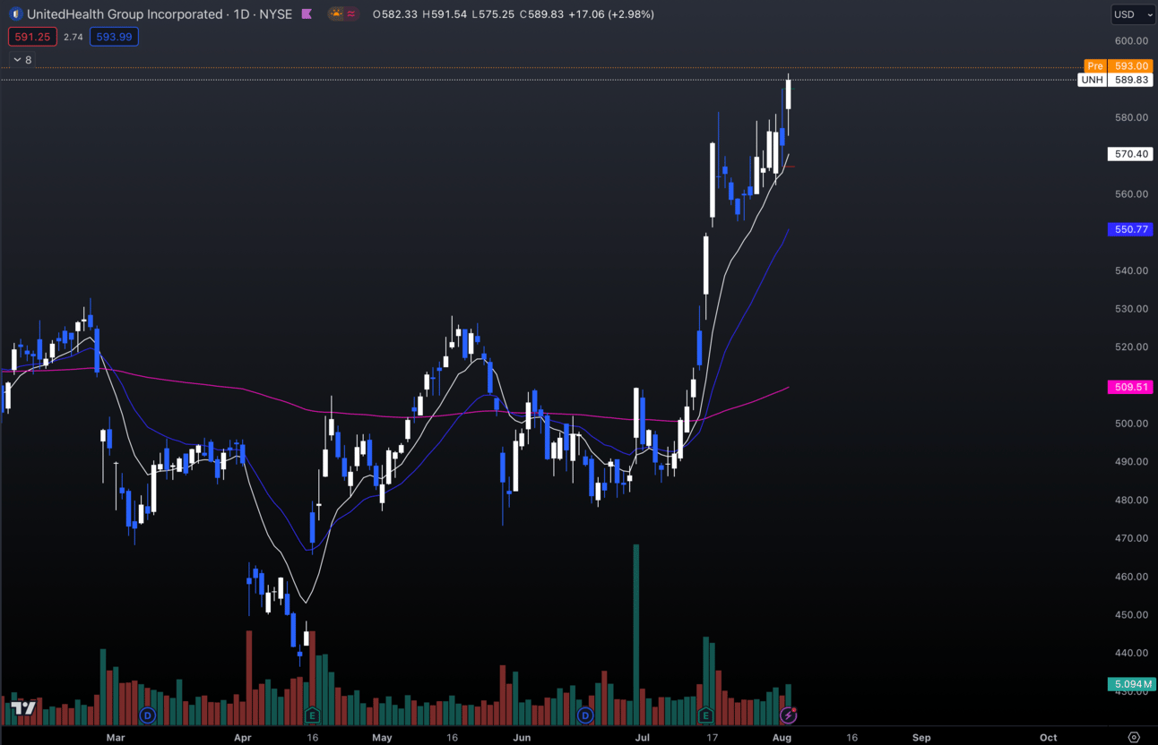Click the Sep label on the time axis
The image size is (1158, 745).
click(x=921, y=738)
